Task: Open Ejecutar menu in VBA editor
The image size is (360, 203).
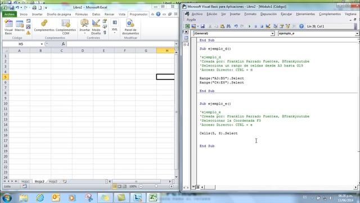Action: tap(286, 14)
